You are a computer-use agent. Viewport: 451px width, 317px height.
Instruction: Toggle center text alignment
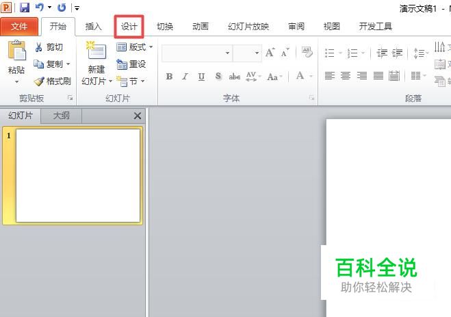tap(346, 76)
